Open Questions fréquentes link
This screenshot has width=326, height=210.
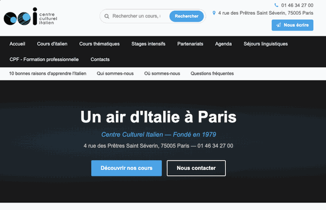coord(212,74)
